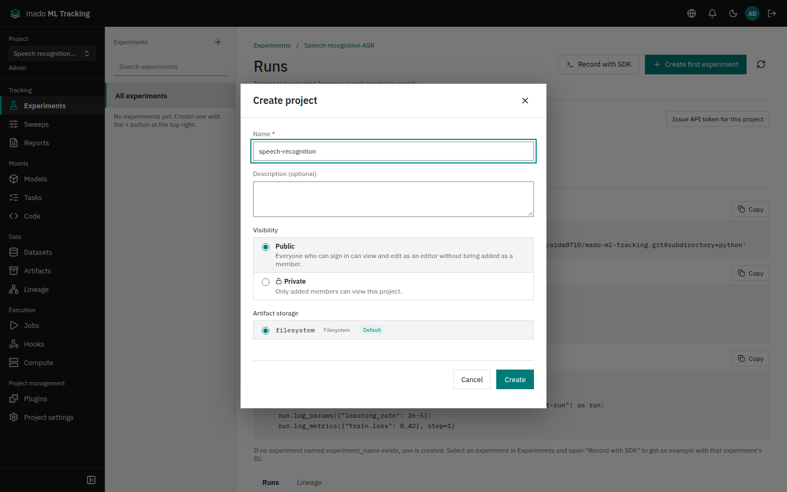Image resolution: width=787 pixels, height=492 pixels.
Task: Focus the Search experiments field
Action: [170, 67]
